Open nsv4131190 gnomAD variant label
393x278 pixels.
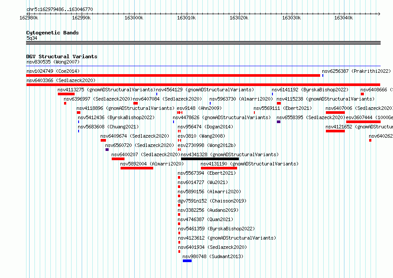click(x=249, y=164)
